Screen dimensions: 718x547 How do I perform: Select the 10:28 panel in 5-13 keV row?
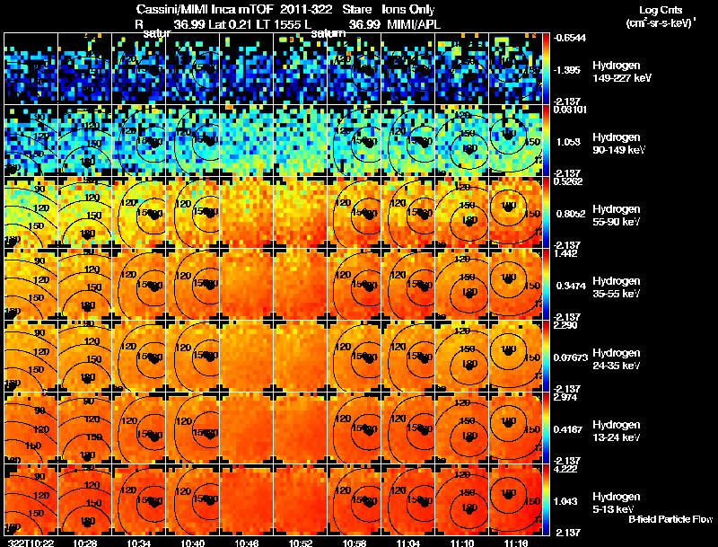pyautogui.click(x=84, y=499)
